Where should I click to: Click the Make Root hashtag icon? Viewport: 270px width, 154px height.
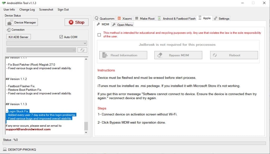coord(136,18)
